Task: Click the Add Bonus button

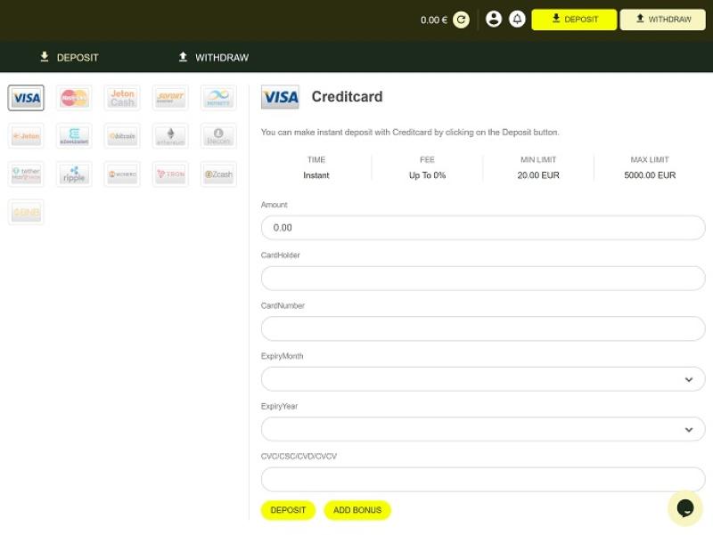Action: 356,510
